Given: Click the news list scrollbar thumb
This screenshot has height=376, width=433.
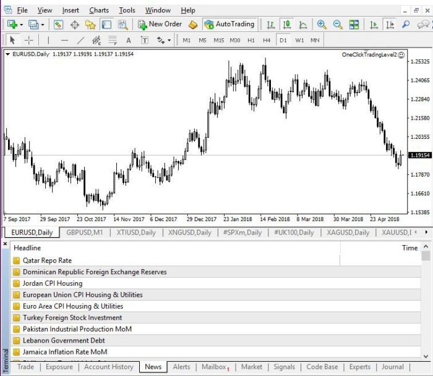Looking at the screenshot, I should point(426,256).
